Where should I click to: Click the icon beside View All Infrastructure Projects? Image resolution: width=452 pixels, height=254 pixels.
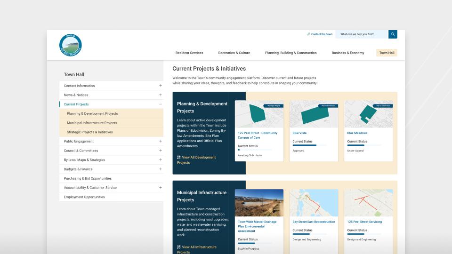179,247
